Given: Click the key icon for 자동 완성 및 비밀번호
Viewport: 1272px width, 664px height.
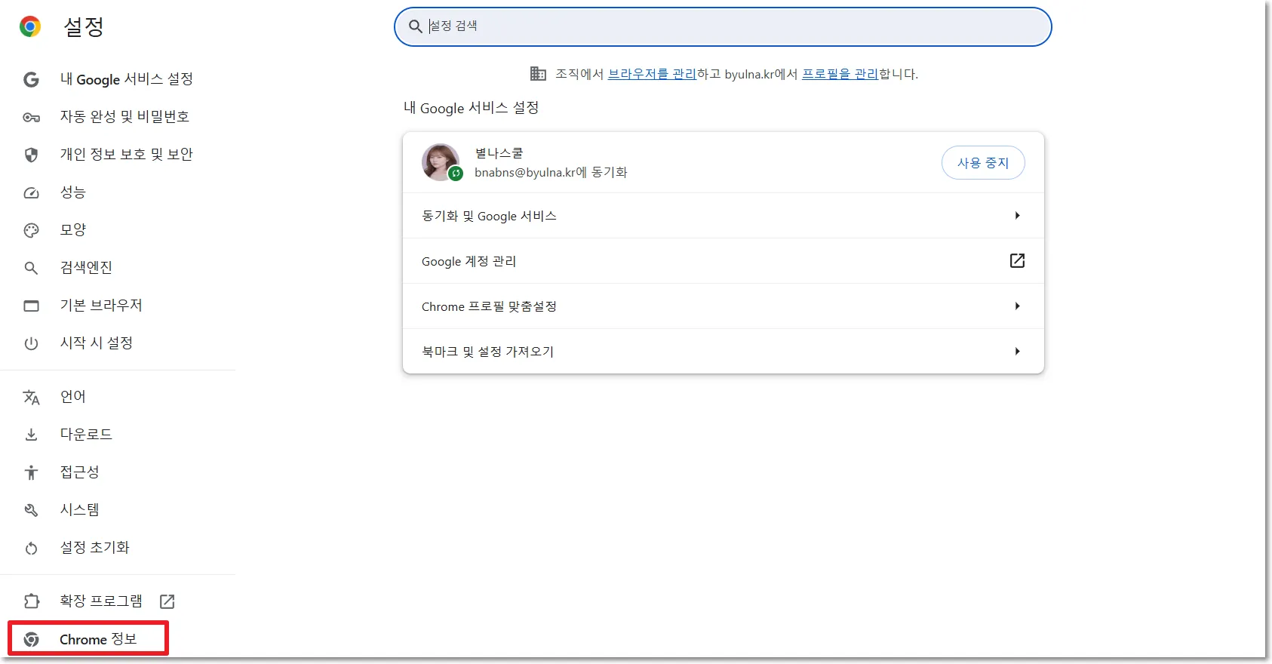Looking at the screenshot, I should click(31, 117).
